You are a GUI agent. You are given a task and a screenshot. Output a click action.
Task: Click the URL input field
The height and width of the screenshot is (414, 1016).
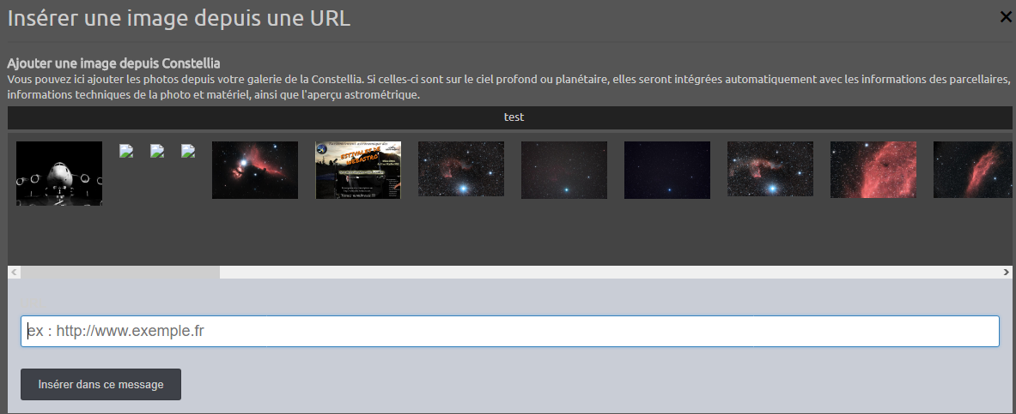tap(510, 331)
